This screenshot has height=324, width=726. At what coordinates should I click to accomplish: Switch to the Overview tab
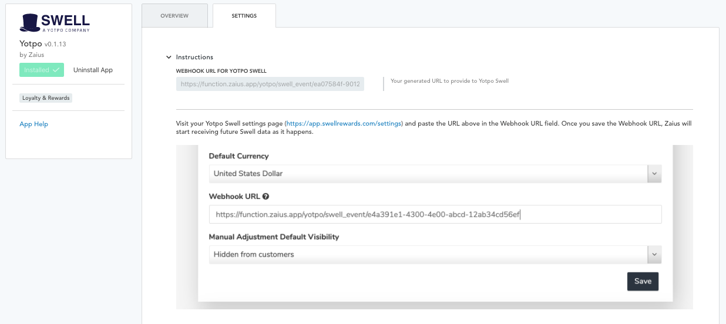(174, 16)
